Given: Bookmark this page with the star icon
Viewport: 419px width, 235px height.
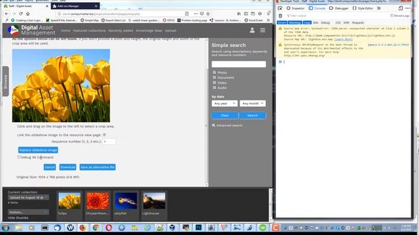Looking at the screenshot, I should pyautogui.click(x=208, y=14).
